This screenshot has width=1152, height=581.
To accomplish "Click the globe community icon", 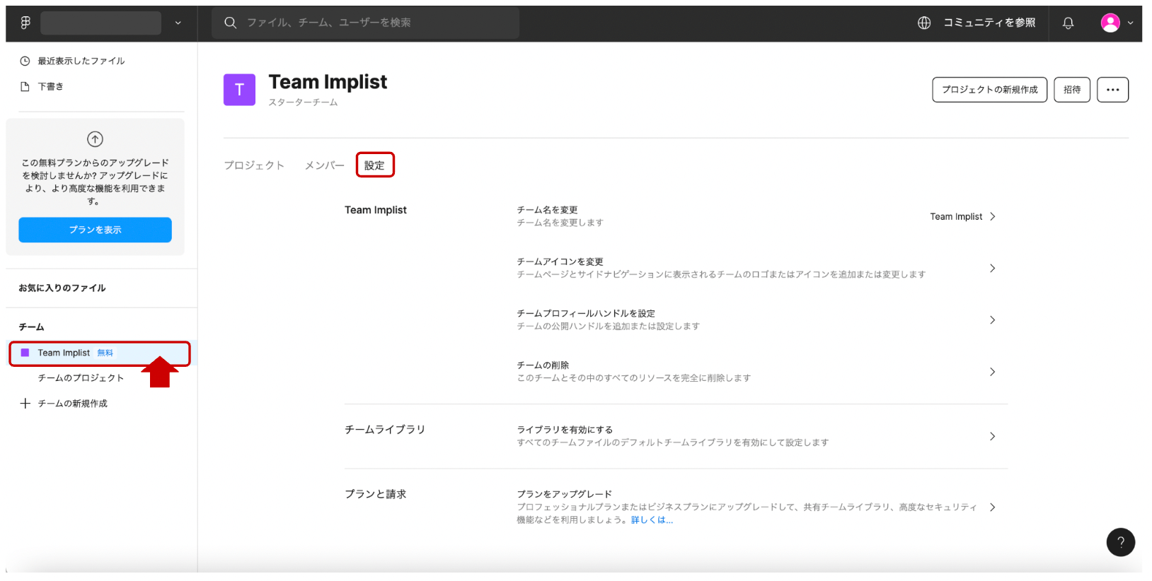I will pyautogui.click(x=924, y=23).
